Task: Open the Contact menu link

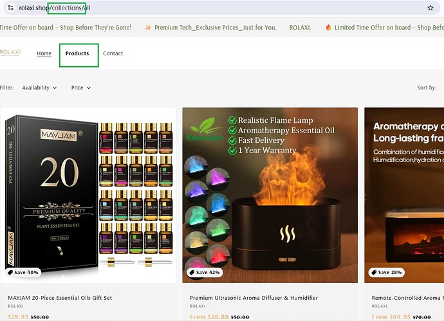Action: point(113,53)
